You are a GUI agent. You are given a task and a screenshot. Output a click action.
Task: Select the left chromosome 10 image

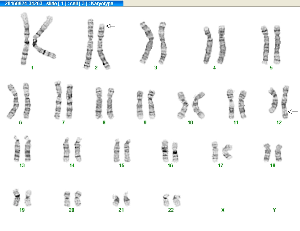(x=183, y=105)
